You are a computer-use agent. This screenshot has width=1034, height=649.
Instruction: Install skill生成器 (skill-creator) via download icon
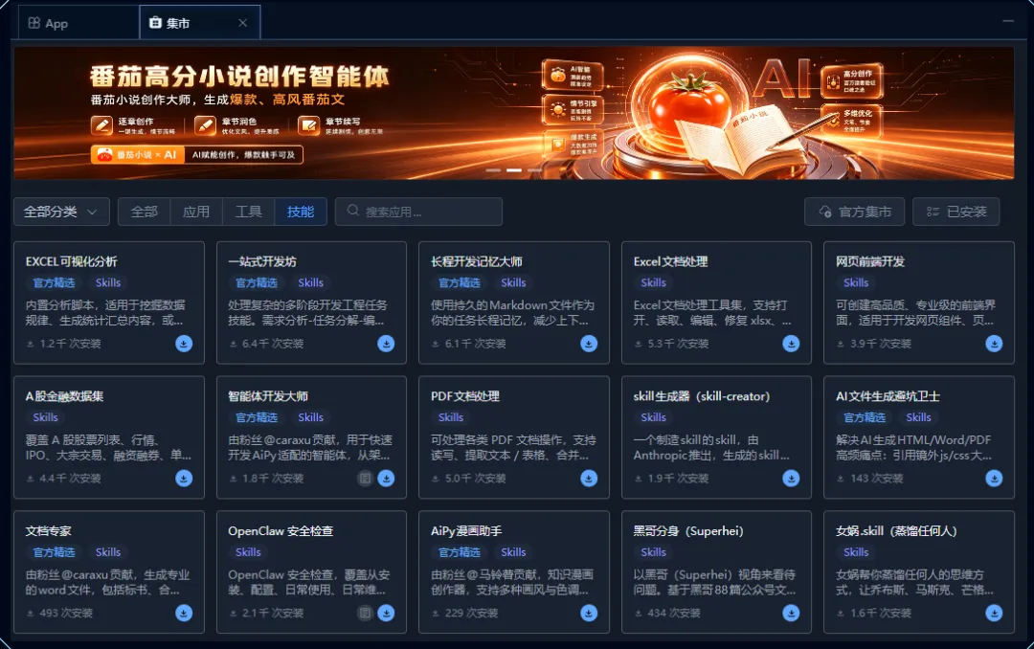click(x=791, y=479)
